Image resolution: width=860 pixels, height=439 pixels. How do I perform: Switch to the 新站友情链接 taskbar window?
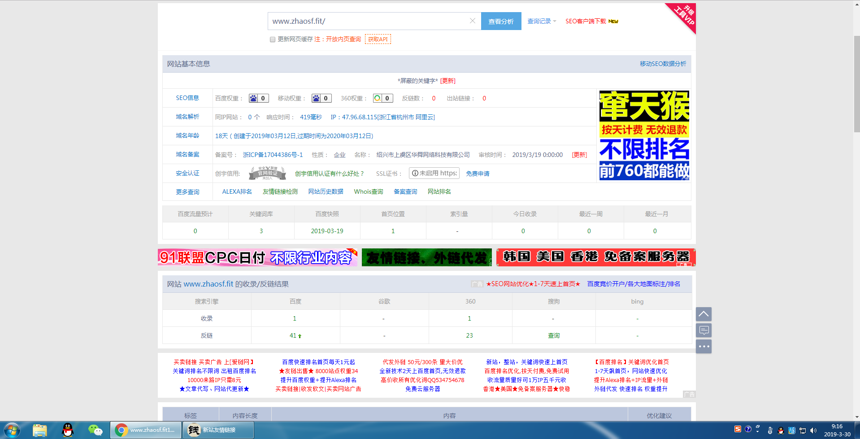point(218,430)
